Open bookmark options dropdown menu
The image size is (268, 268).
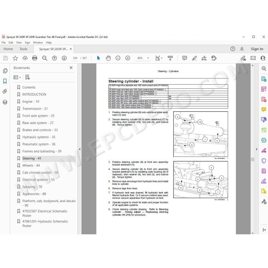coord(17,77)
